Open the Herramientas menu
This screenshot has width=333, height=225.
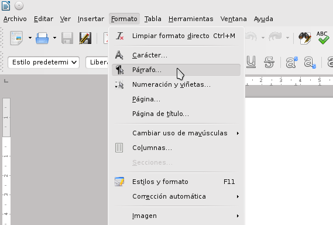(x=191, y=19)
